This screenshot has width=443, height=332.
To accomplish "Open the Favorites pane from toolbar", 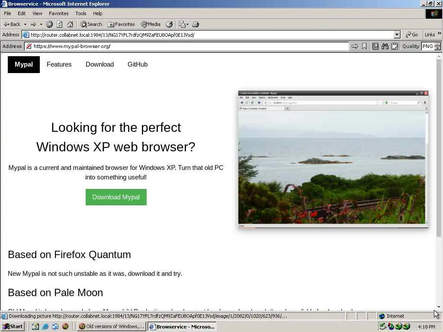I will pos(122,24).
